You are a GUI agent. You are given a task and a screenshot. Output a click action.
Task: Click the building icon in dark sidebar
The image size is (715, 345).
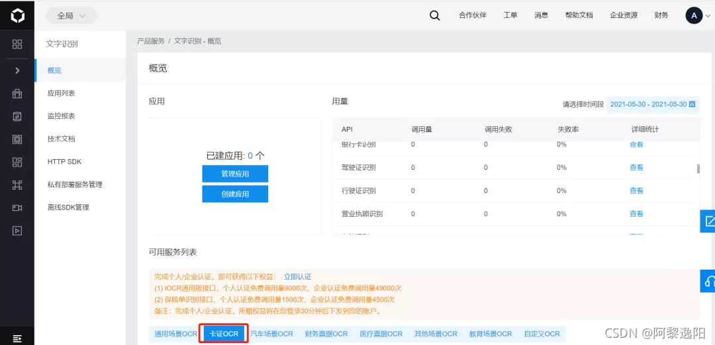17,94
